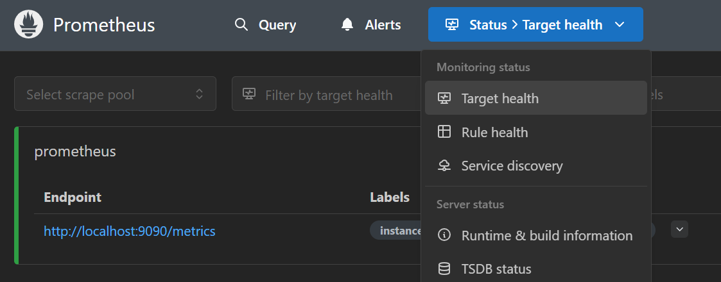The image size is (721, 282).
Task: Click the Endpoint column header
Action: [x=73, y=197]
